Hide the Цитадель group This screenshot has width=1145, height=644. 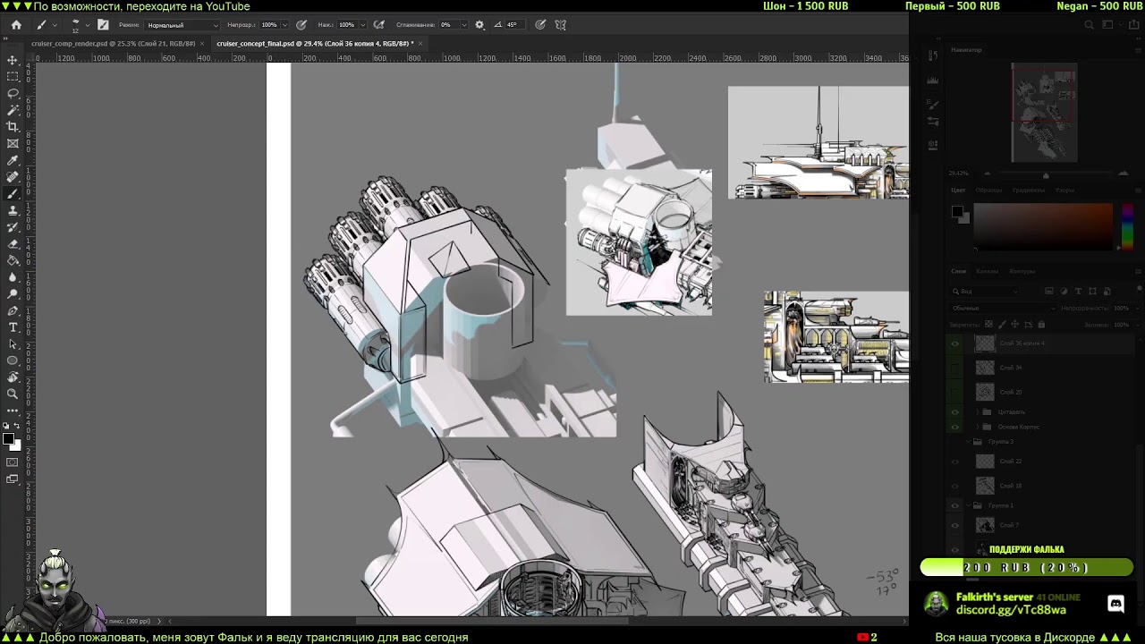point(955,412)
